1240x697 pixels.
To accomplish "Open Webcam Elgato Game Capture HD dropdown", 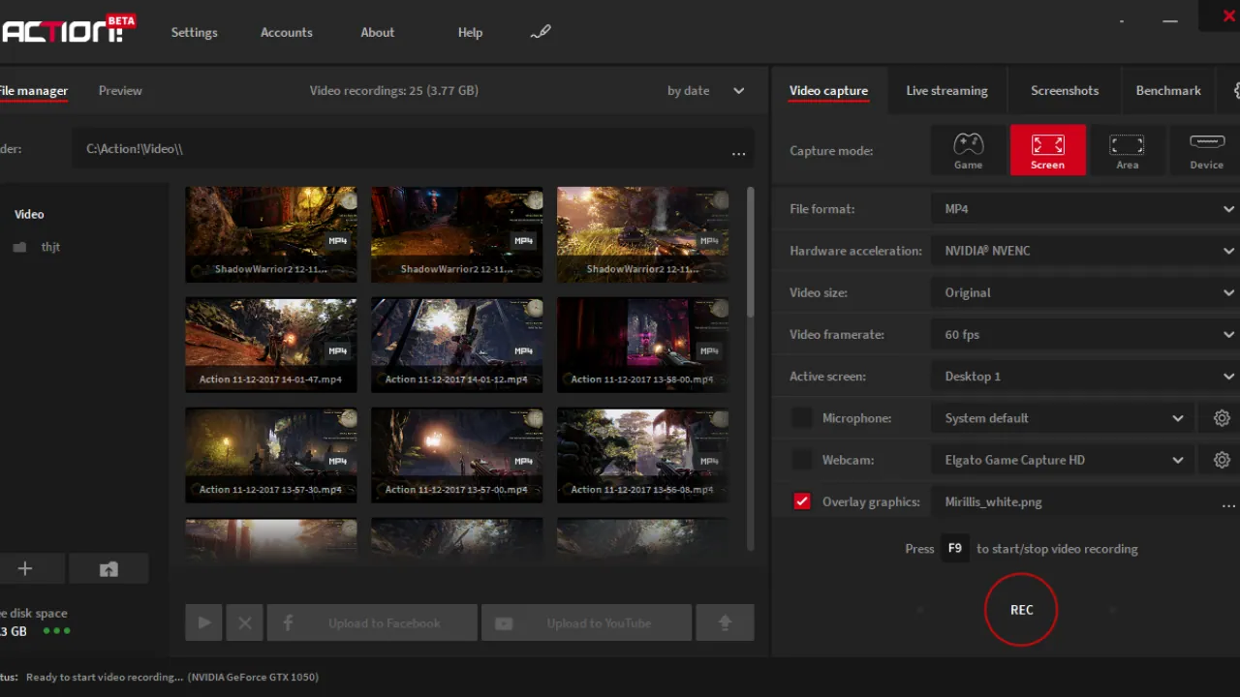I will tap(1064, 460).
